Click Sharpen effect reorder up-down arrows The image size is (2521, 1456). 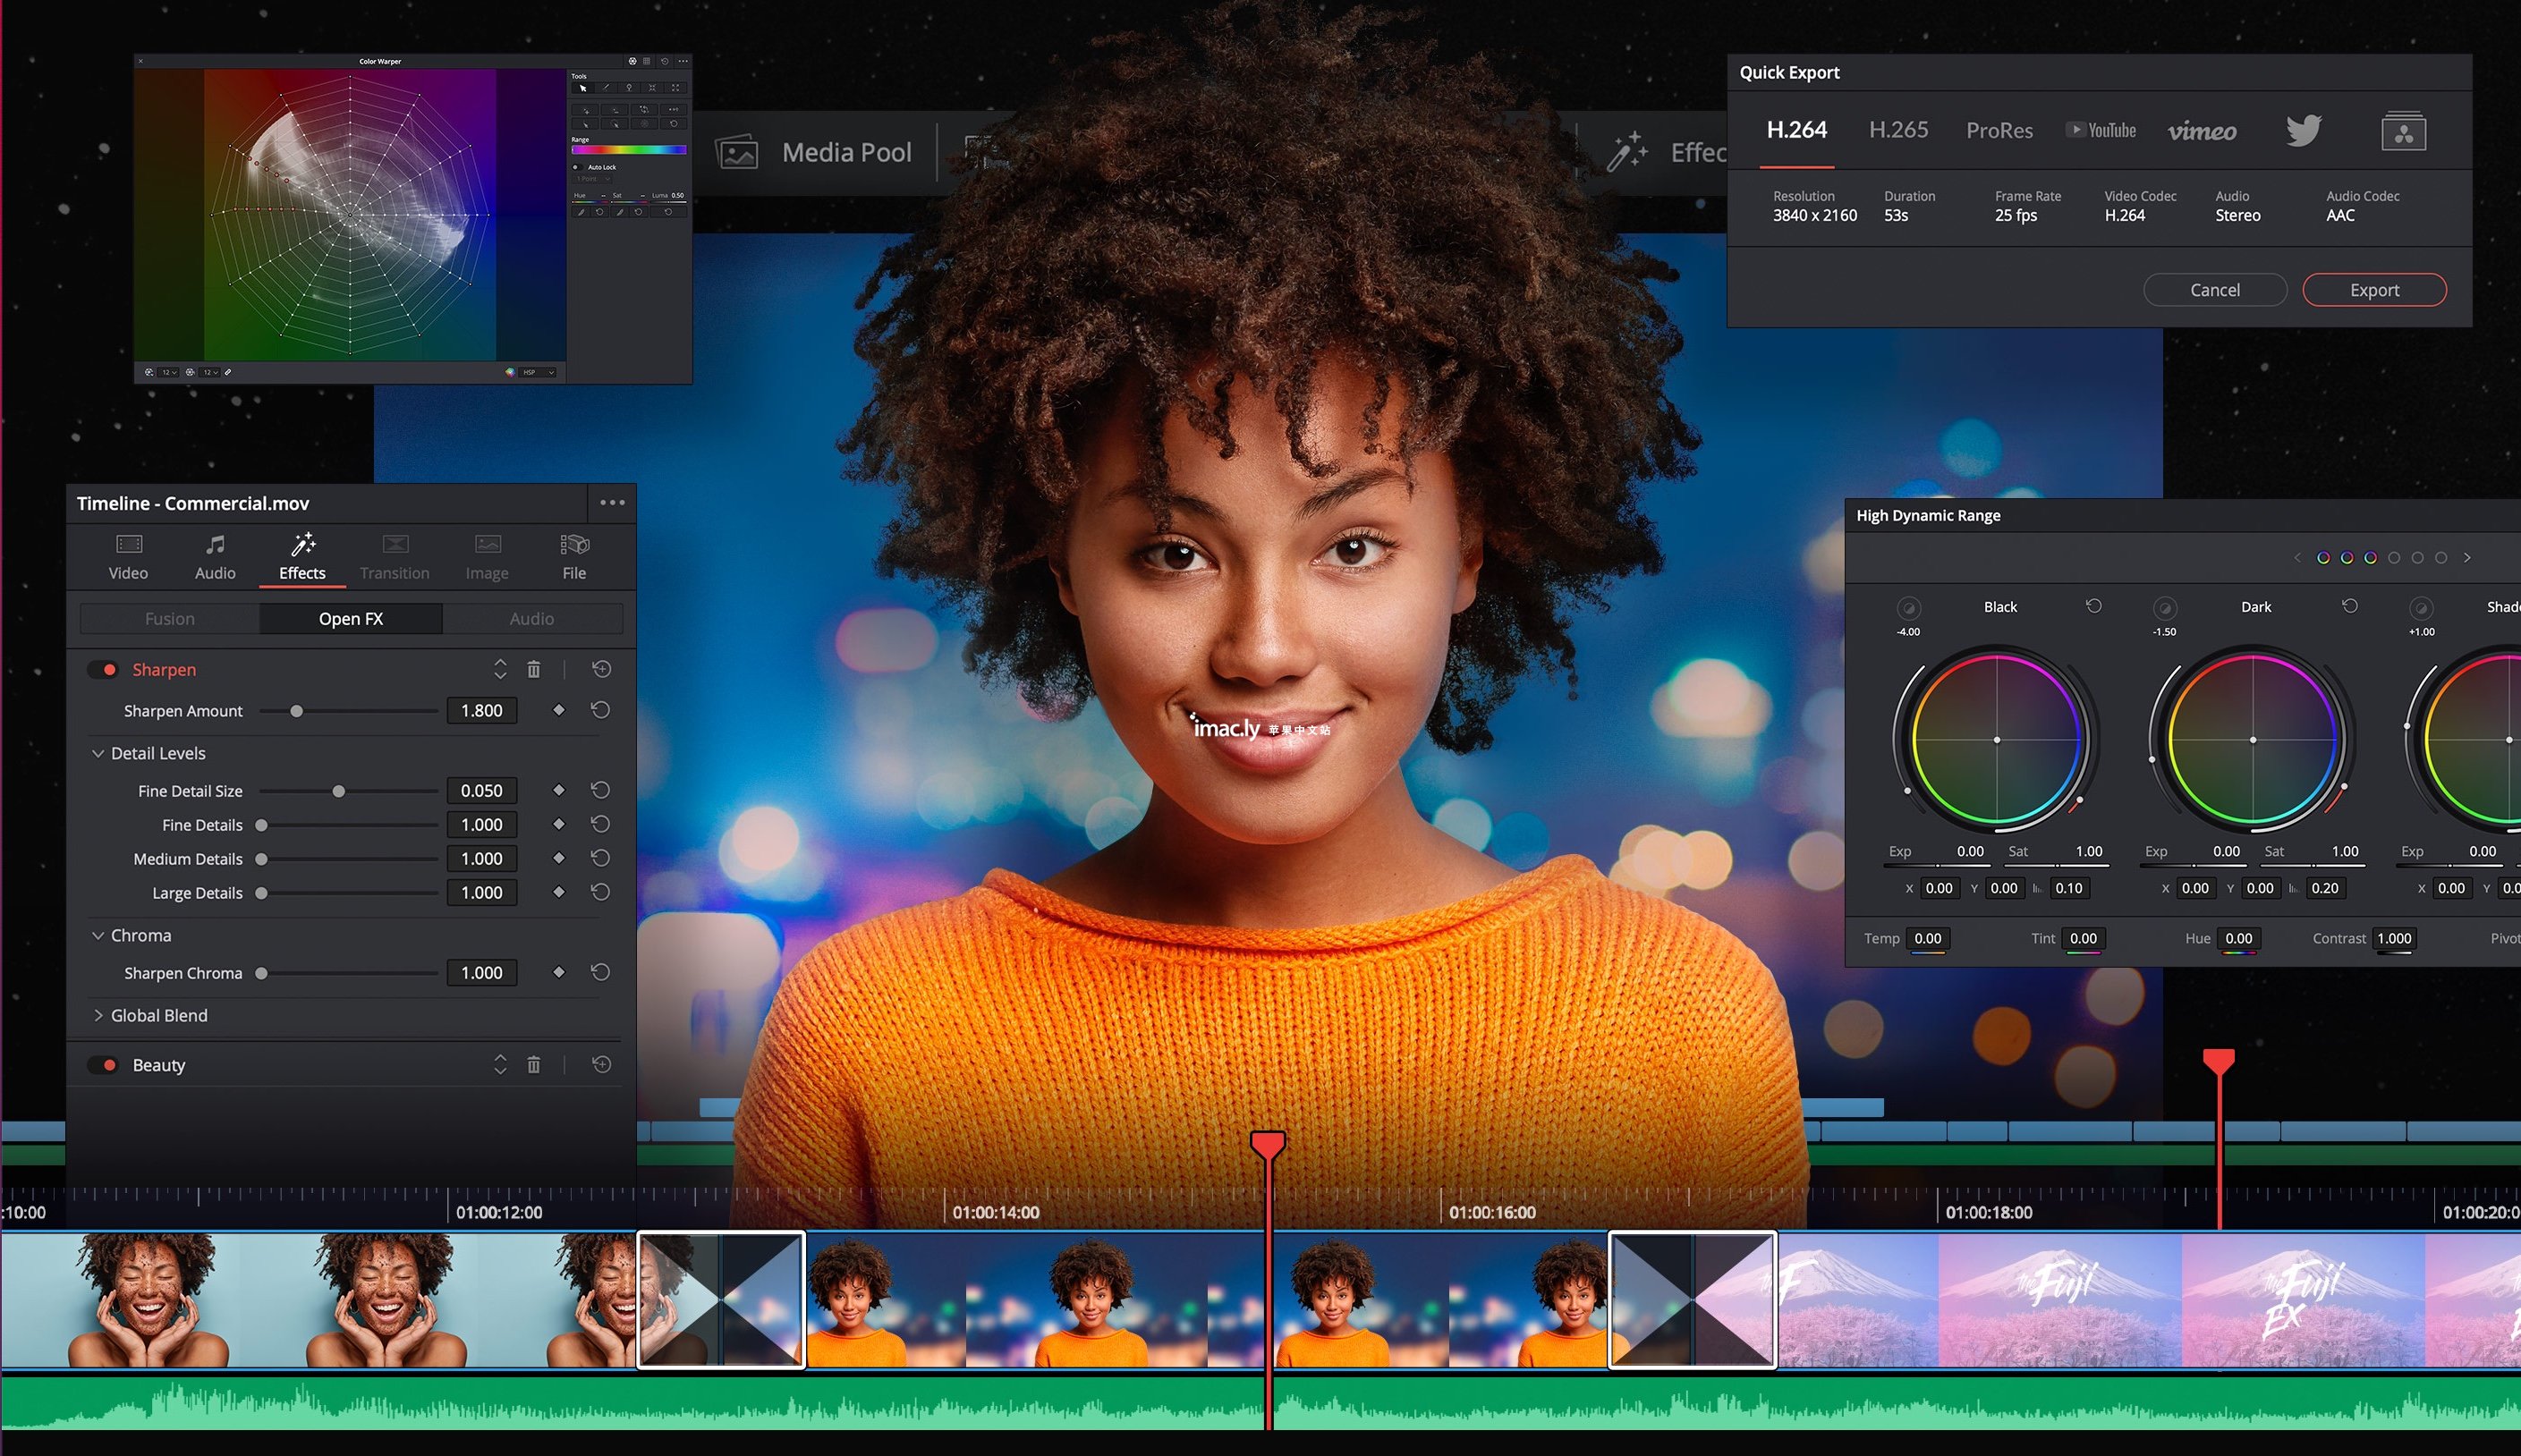500,669
